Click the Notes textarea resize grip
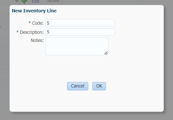Viewport: 173px width, 120px height. tap(106, 53)
